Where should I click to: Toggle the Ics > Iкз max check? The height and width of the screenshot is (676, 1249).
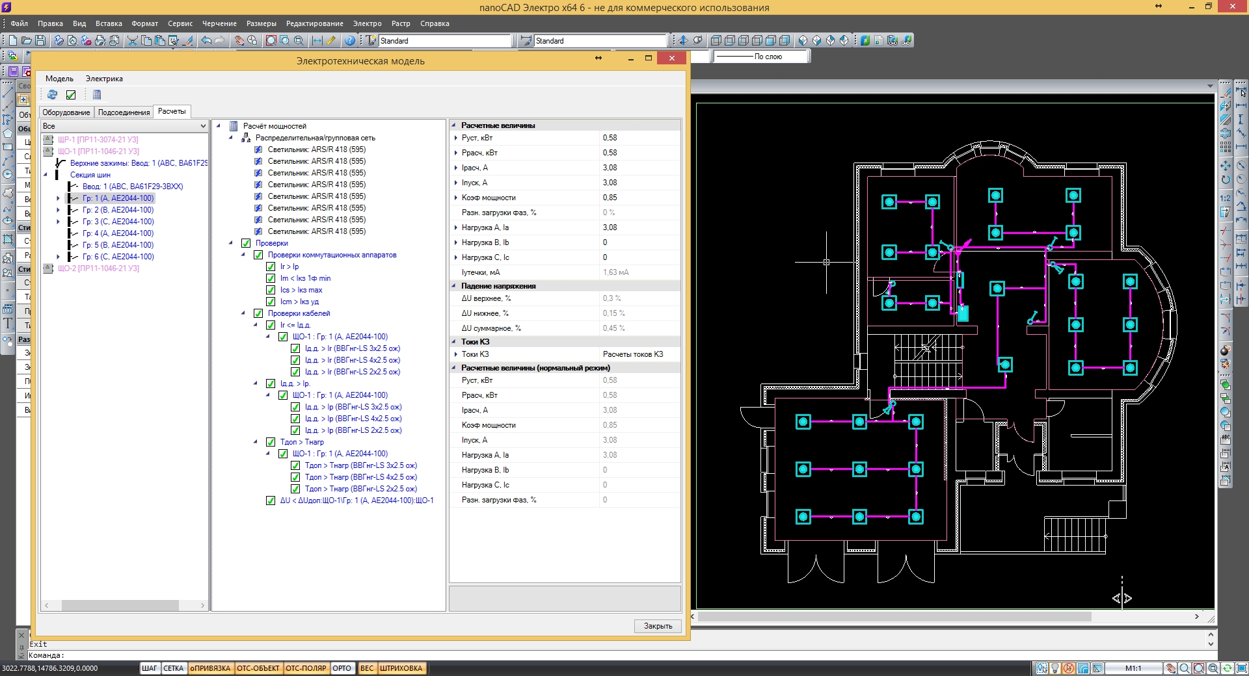271,290
